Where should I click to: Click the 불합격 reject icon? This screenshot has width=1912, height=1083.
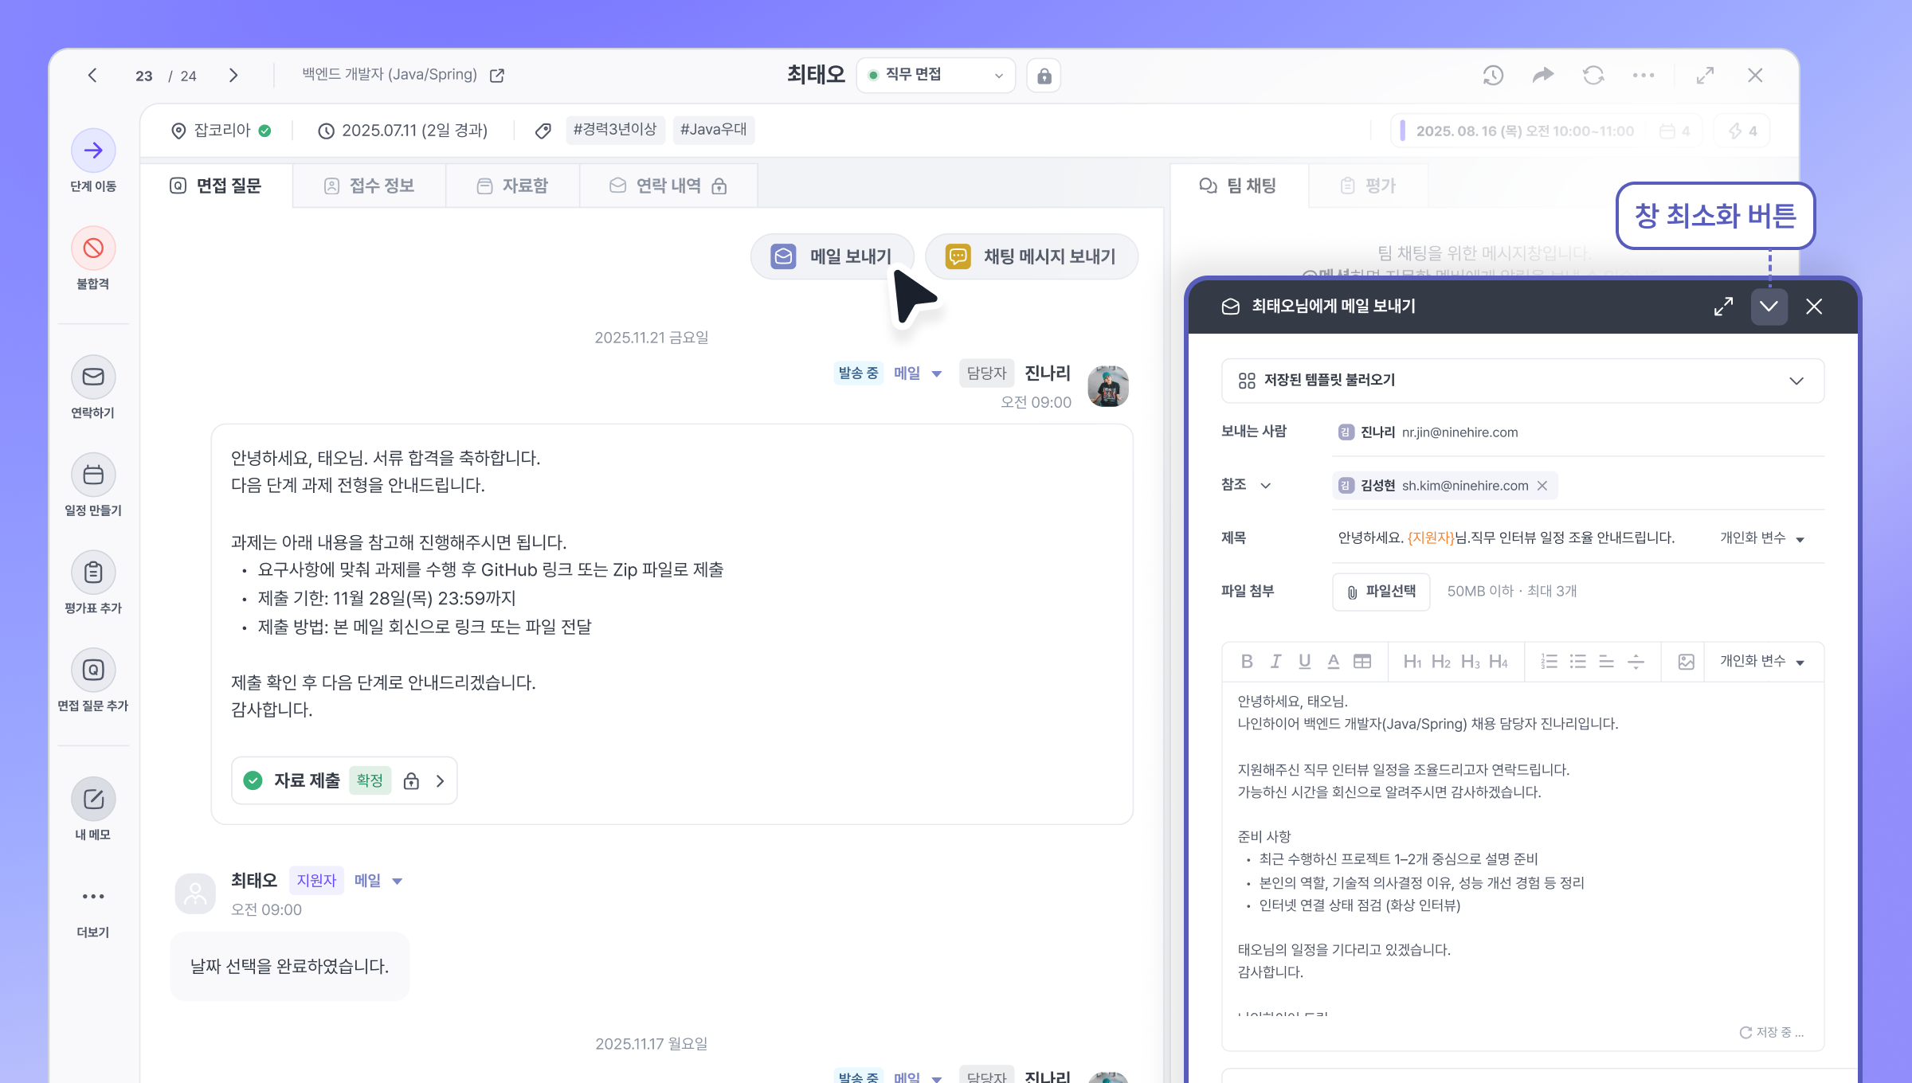(x=93, y=248)
